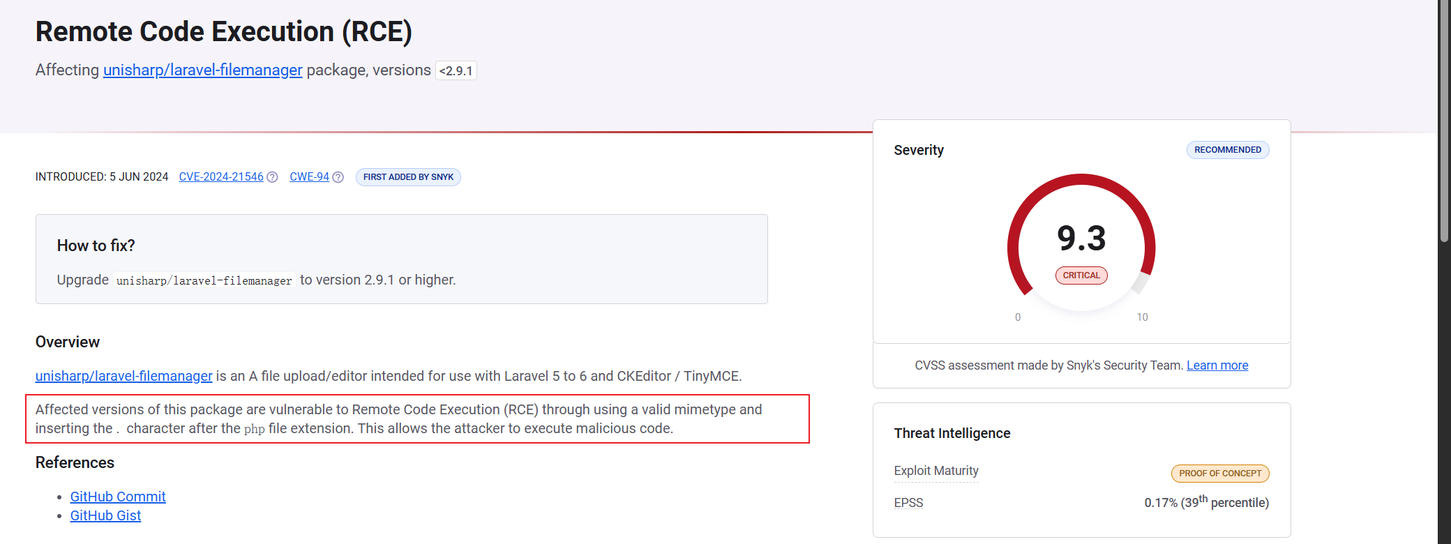Click the Exploit Maturity label
The height and width of the screenshot is (544, 1451).
pyautogui.click(x=936, y=471)
